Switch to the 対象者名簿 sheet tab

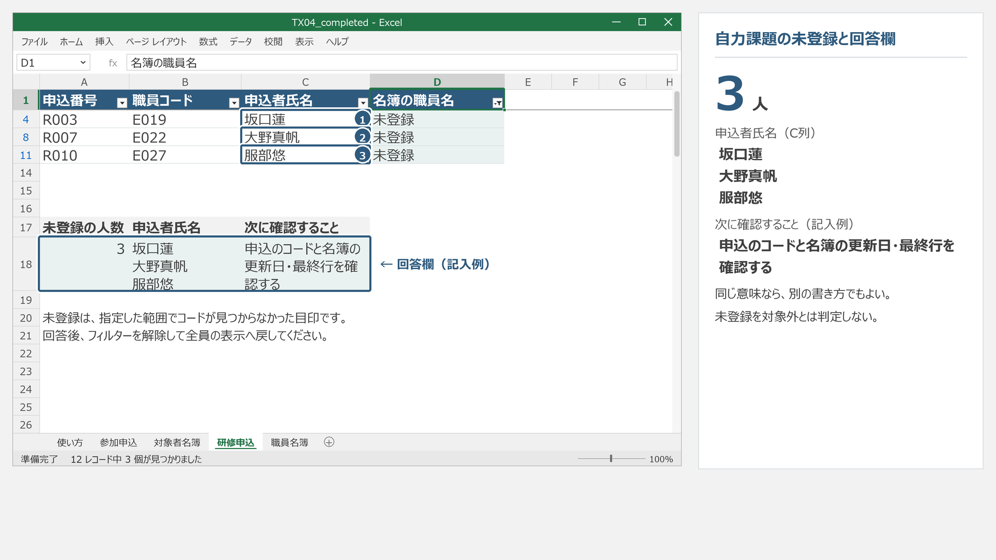[177, 442]
